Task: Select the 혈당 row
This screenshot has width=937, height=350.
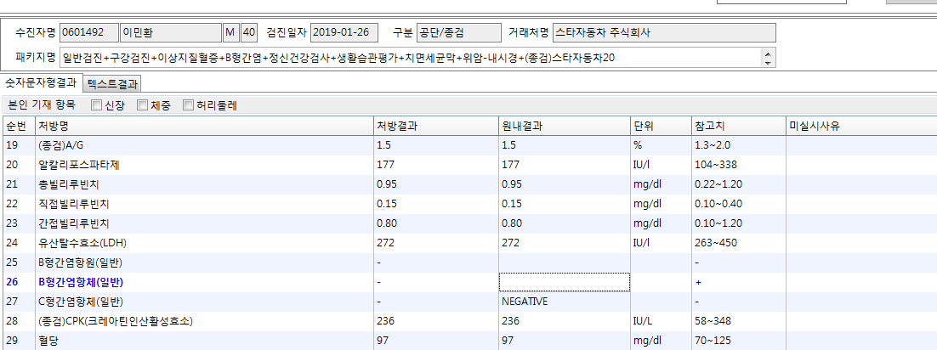Action: (468, 341)
